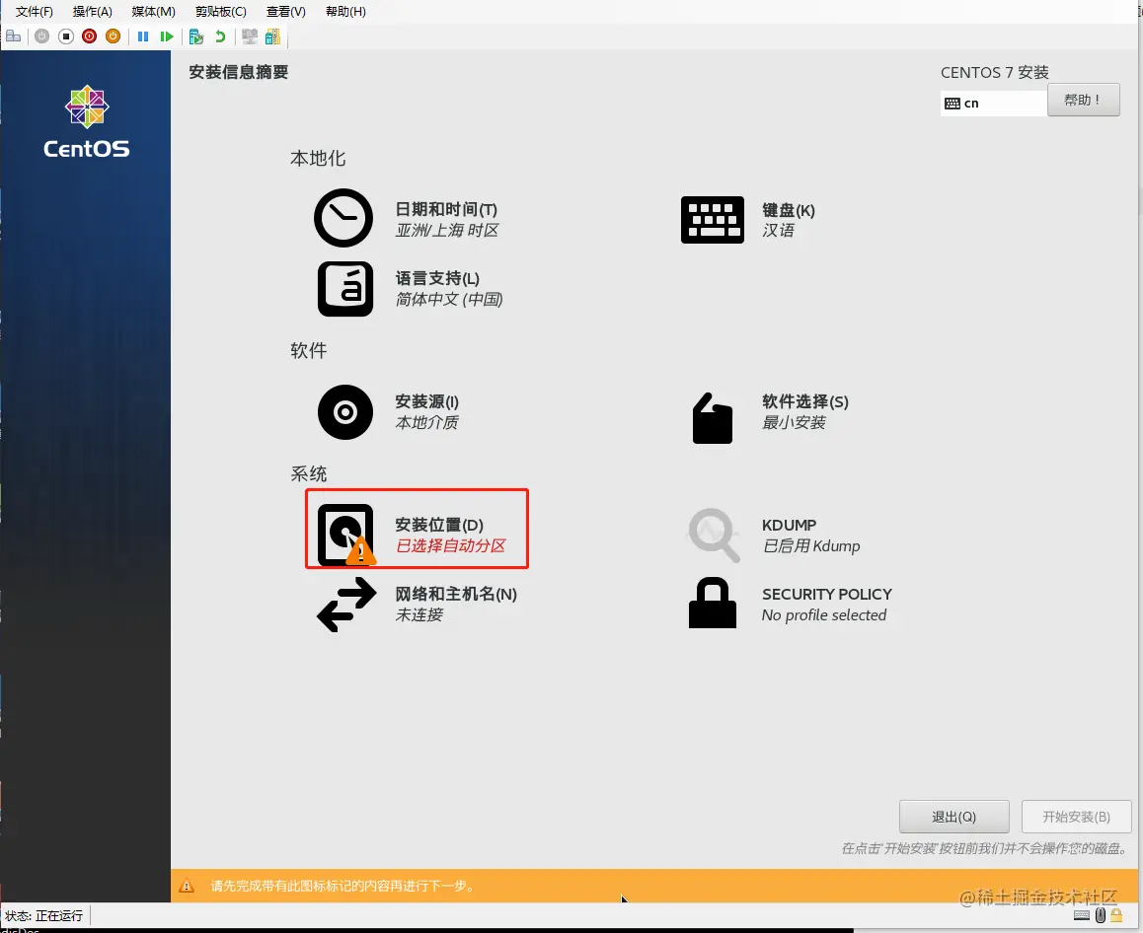This screenshot has width=1143, height=933.
Task: Open the 查看(V) menu
Action: (286, 12)
